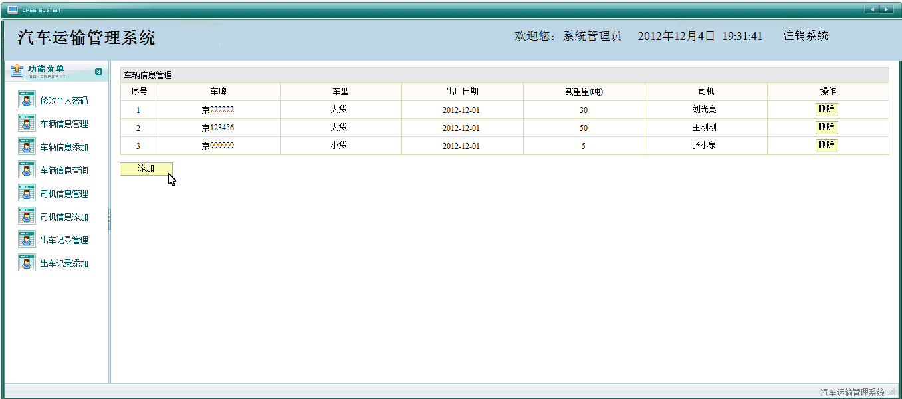Click the right arrow button in title bar
902x399 pixels.
[886, 9]
